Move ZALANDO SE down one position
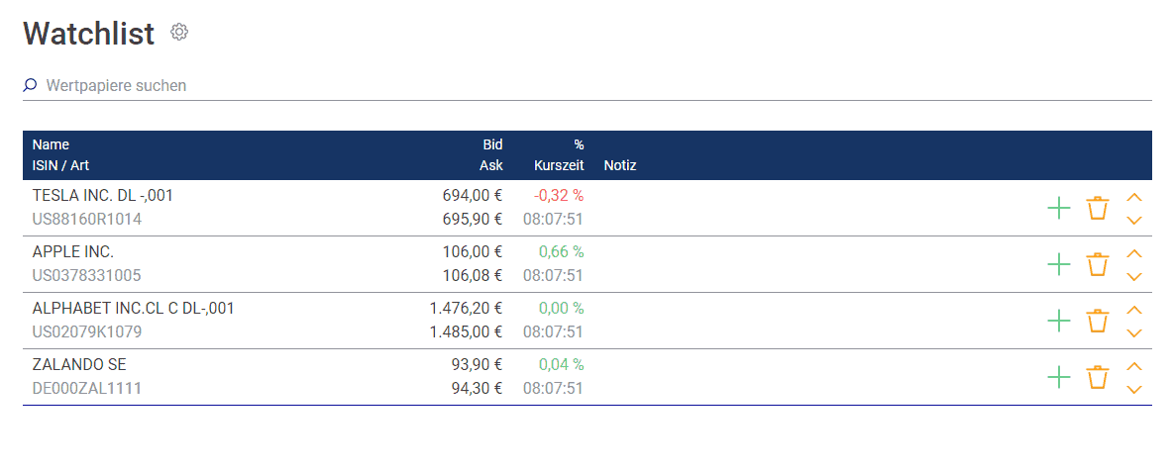 click(1134, 389)
